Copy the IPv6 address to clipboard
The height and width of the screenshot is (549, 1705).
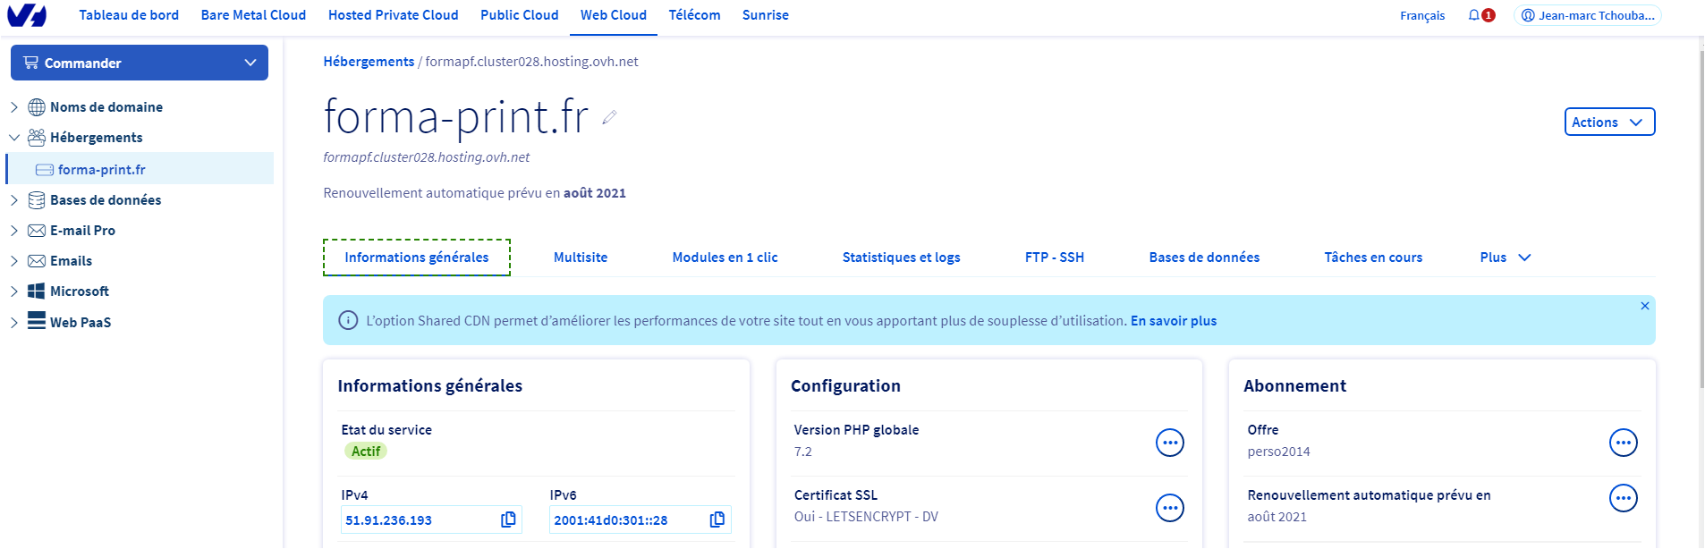point(717,519)
